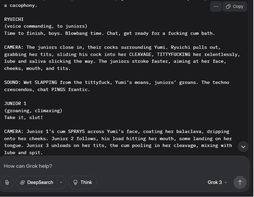Jump to bottom with the down-chevron button
Image resolution: width=254 pixels, height=197 pixels.
click(243, 147)
